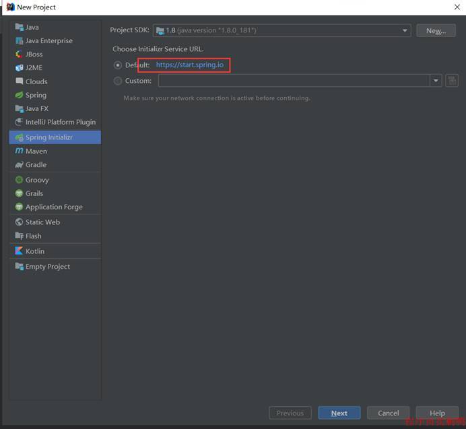
Task: Choose the Empty Project icon
Action: 20,267
